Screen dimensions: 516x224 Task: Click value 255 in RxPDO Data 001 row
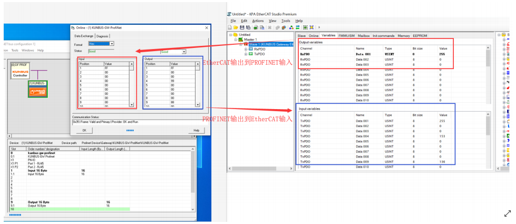[x=442, y=54]
